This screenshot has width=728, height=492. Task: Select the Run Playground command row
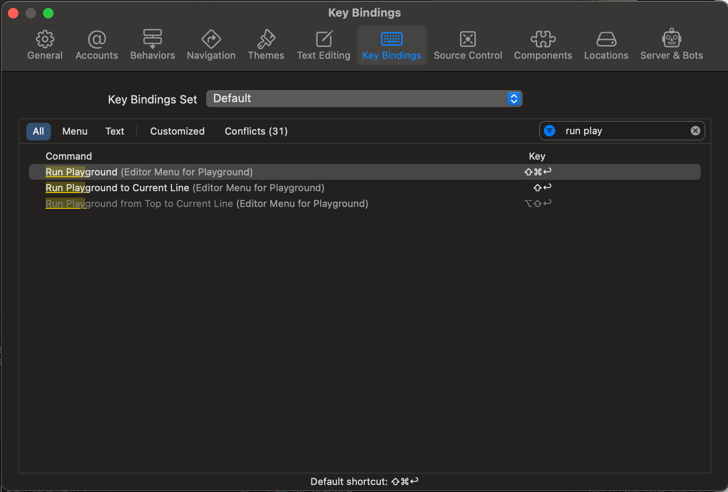coord(364,172)
